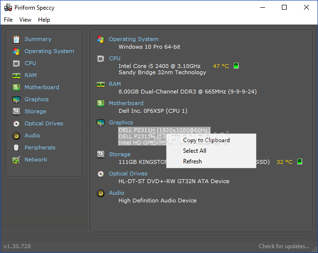Open the RAM sidebar section
Screen dimensions: 318x253
30,75
